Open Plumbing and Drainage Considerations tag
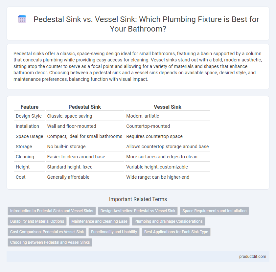This screenshot has width=276, height=272. click(x=169, y=221)
